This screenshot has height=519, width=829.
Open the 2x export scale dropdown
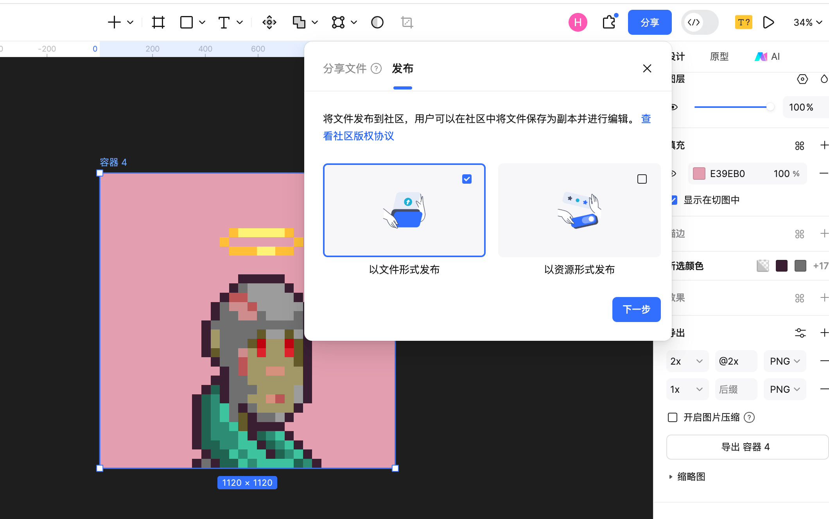tap(687, 361)
